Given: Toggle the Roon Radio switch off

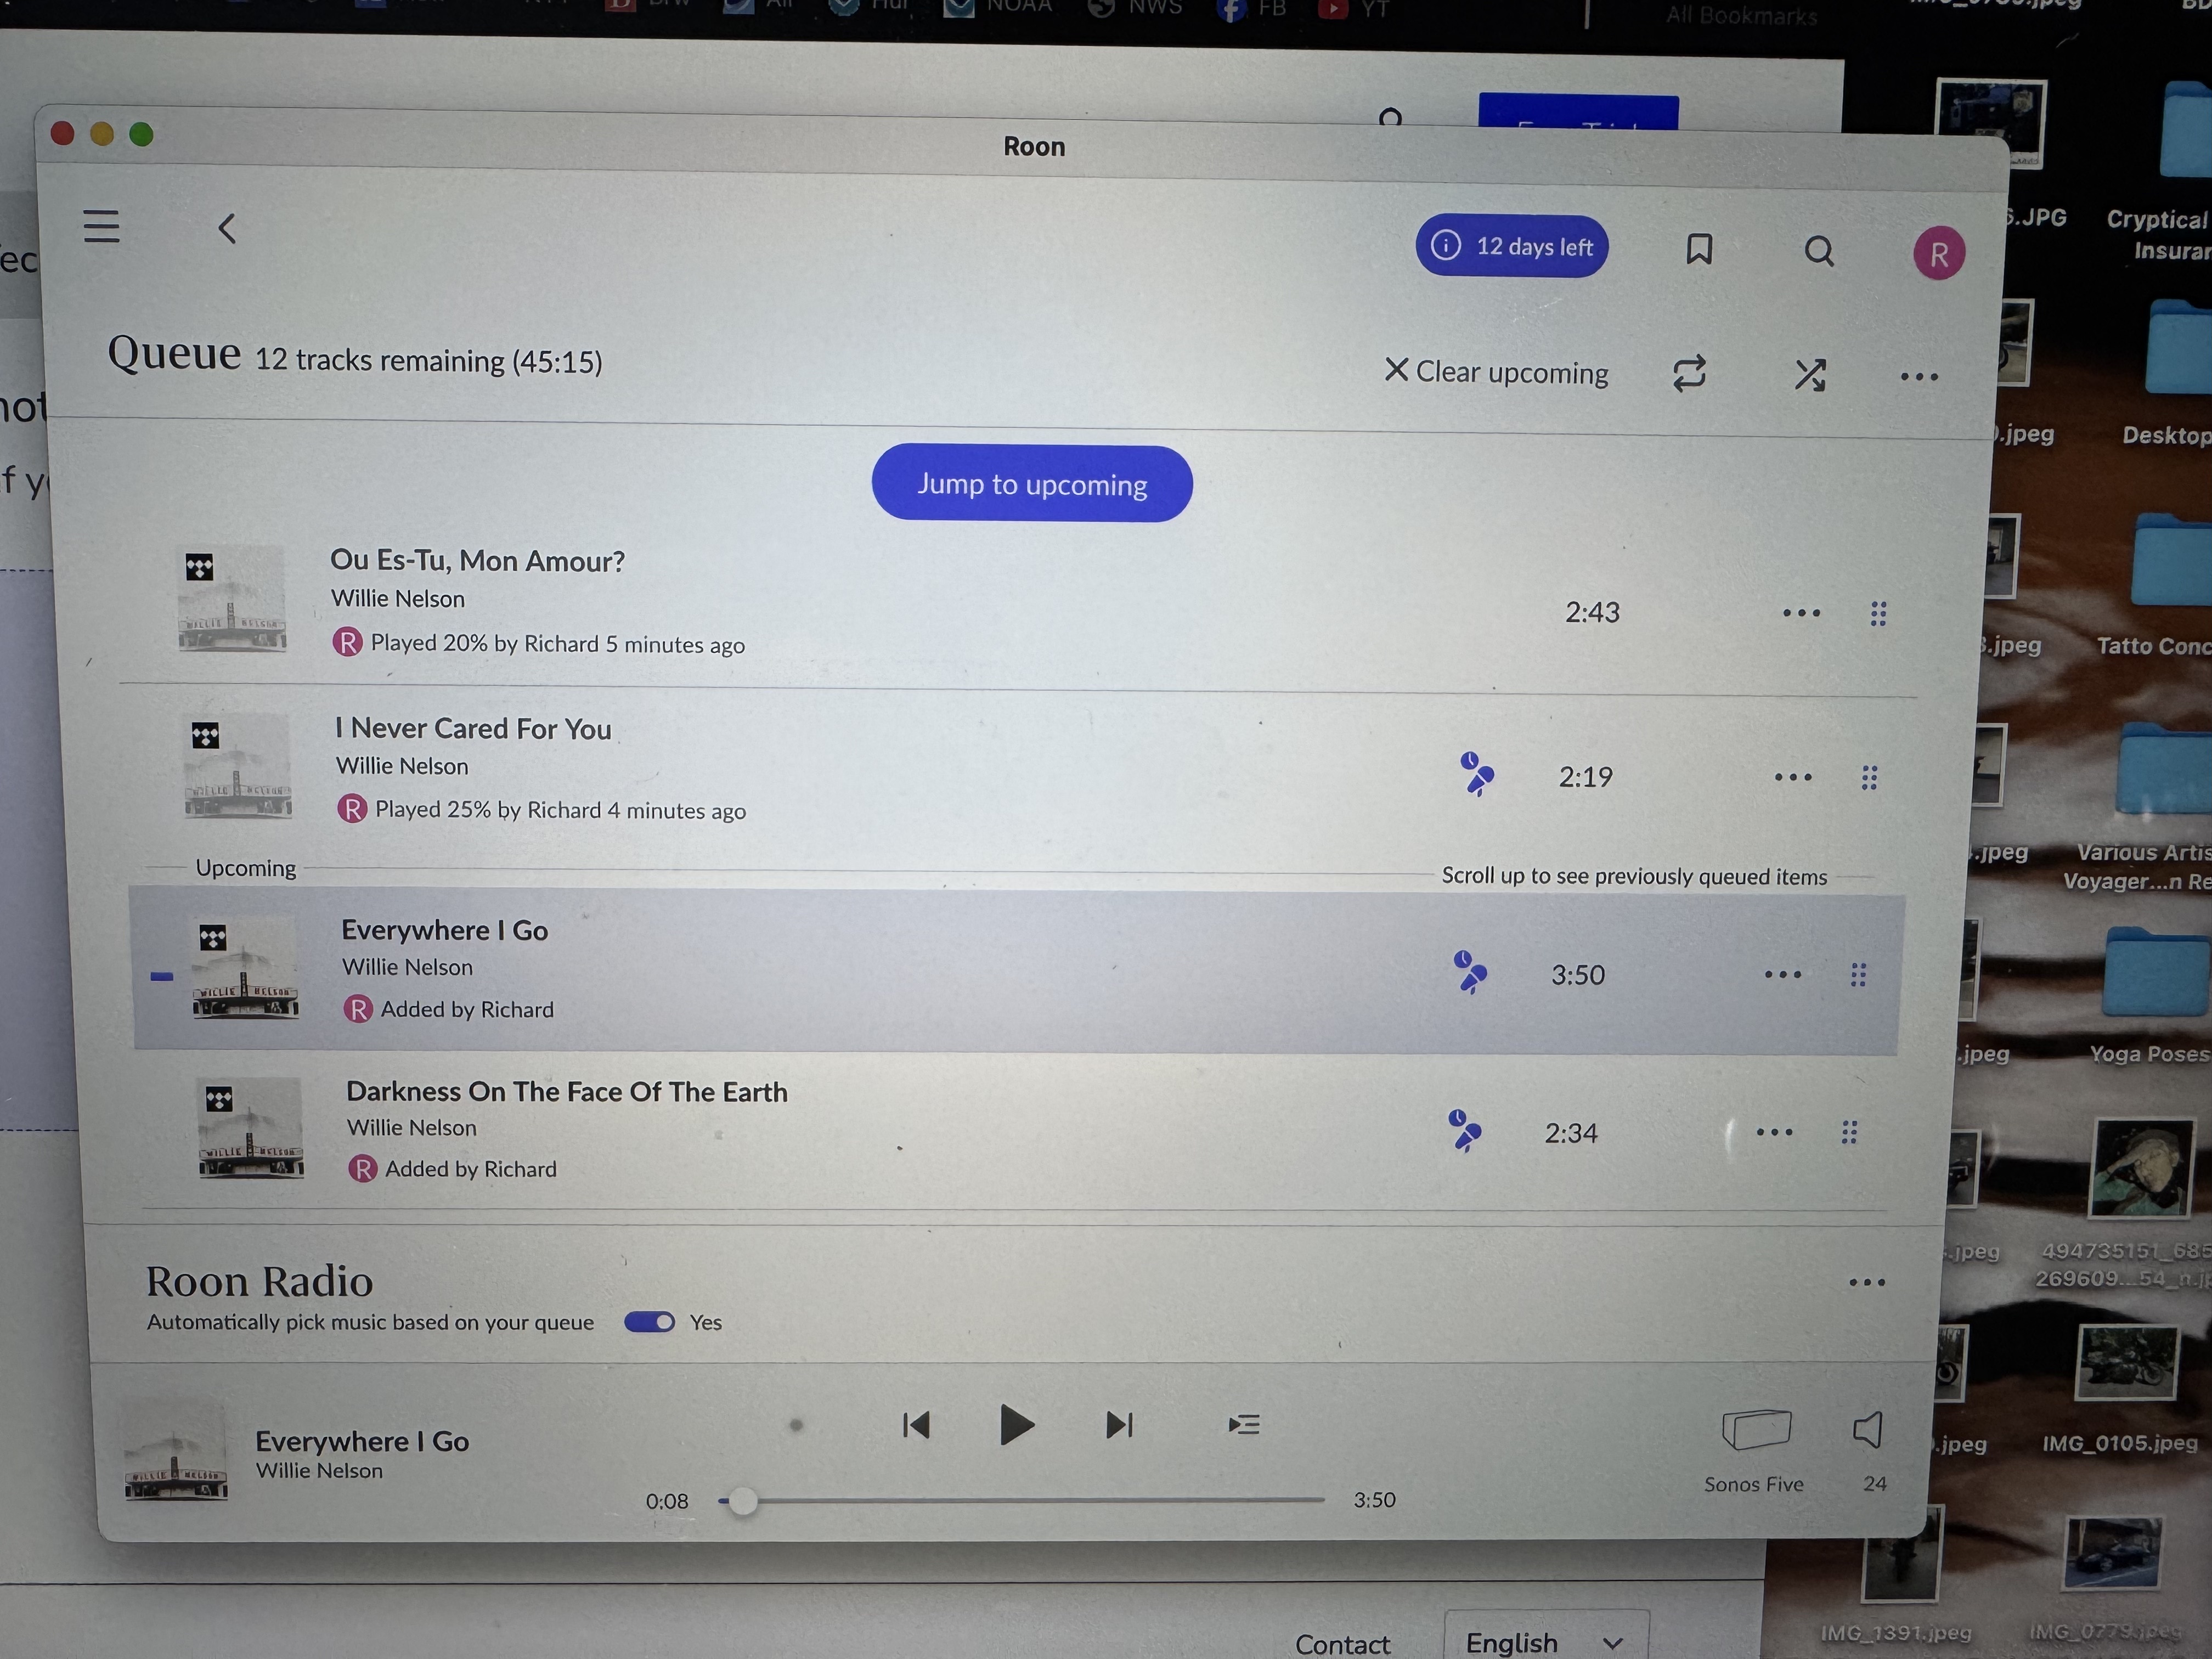Looking at the screenshot, I should point(649,1322).
